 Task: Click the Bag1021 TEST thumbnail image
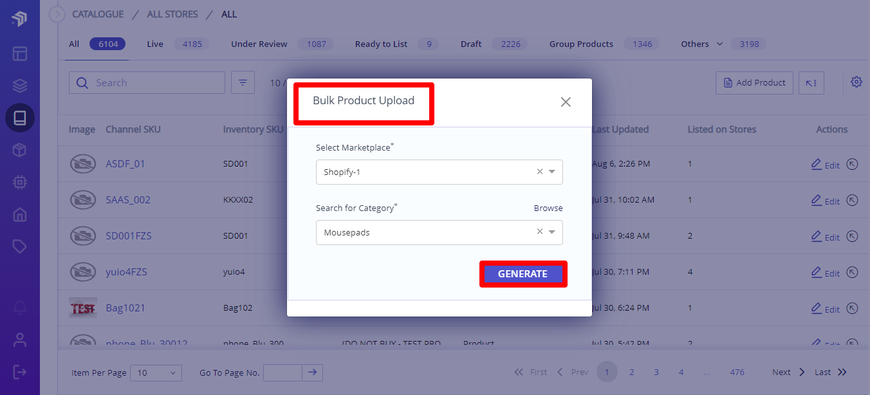point(82,308)
